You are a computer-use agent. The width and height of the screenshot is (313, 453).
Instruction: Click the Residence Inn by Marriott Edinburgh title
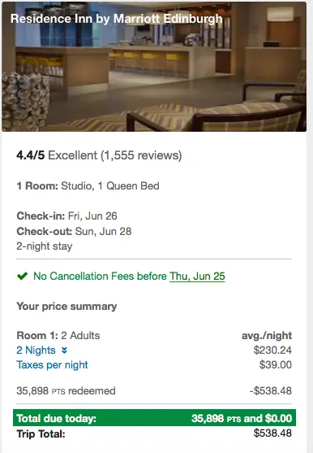point(117,19)
